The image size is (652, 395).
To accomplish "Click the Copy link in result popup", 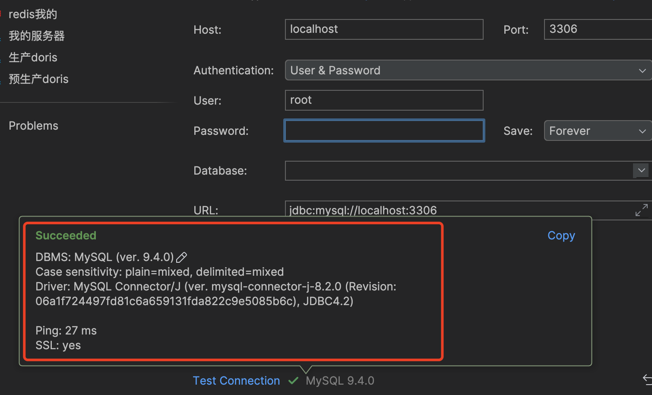I will tap(561, 236).
